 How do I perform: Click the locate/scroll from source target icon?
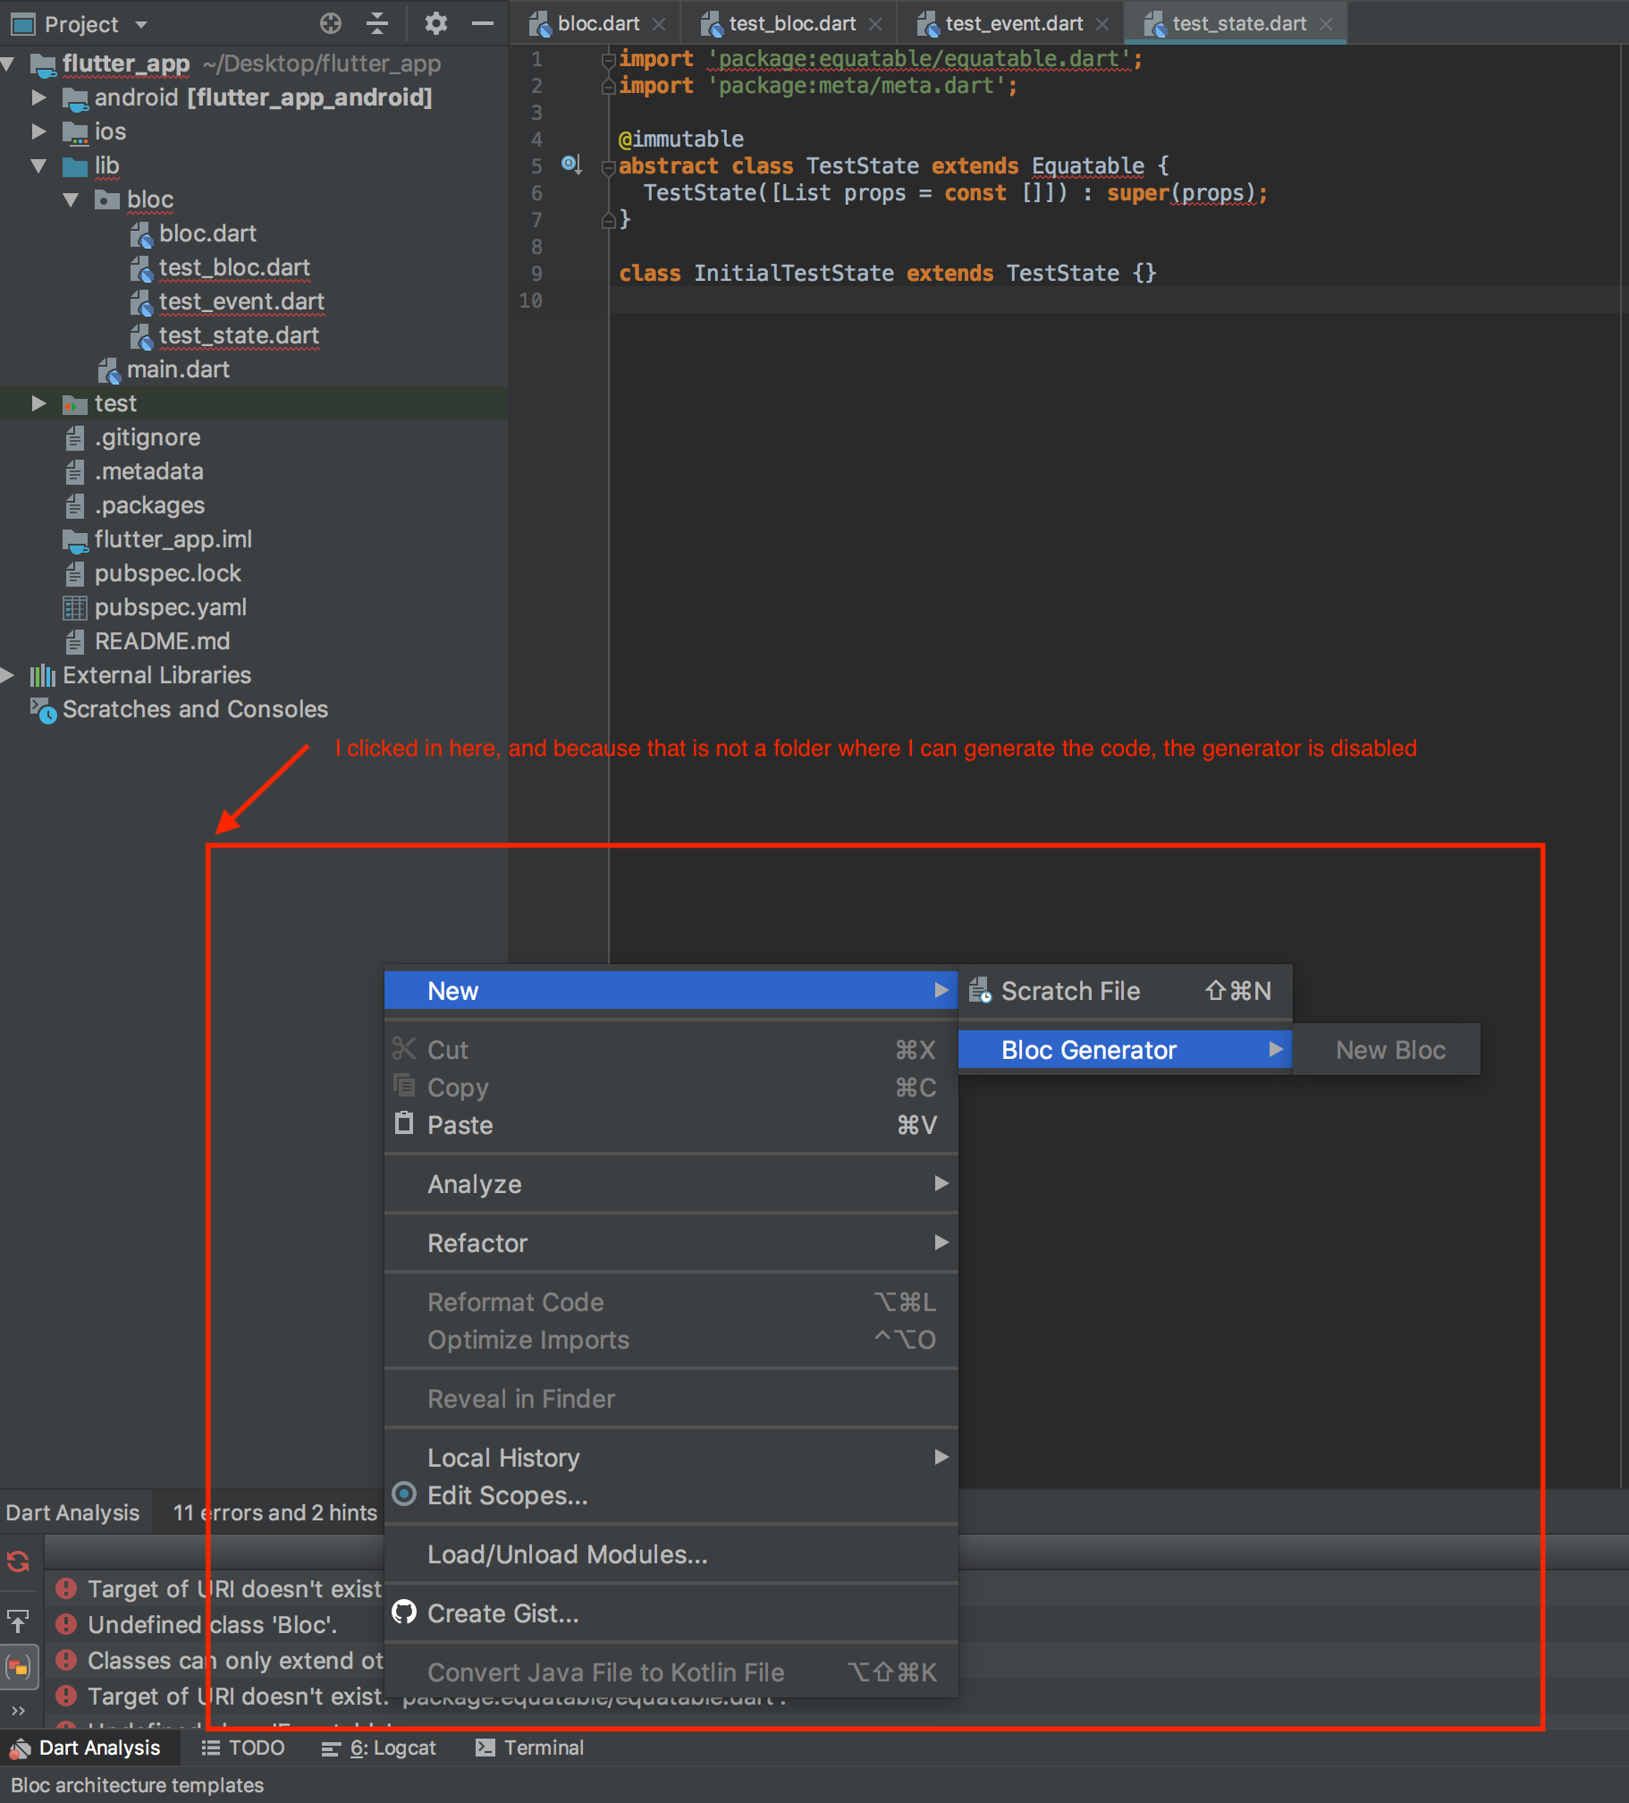click(x=331, y=23)
